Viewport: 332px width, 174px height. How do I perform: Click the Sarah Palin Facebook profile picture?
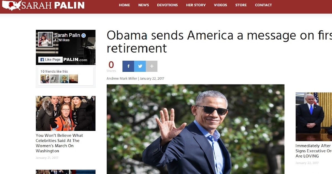point(45,39)
